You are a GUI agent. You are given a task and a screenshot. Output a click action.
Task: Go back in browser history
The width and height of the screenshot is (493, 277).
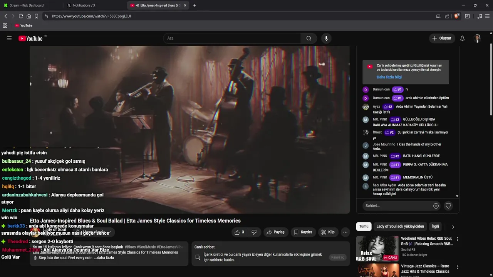[5, 16]
